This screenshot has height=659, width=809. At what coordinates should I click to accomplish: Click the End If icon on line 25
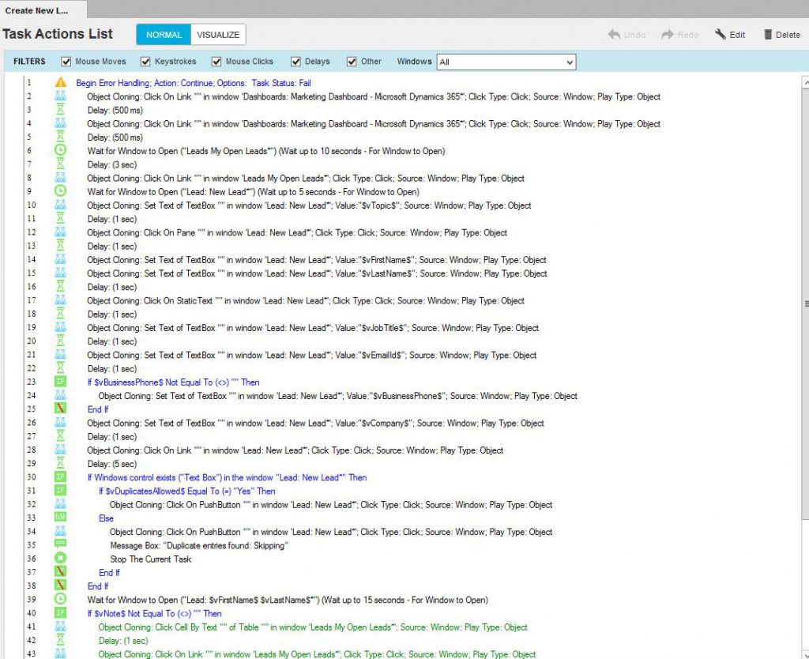[x=60, y=409]
